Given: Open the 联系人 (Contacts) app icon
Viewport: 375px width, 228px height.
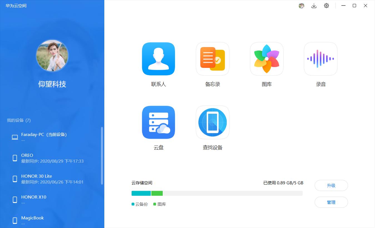Looking at the screenshot, I should point(158,59).
